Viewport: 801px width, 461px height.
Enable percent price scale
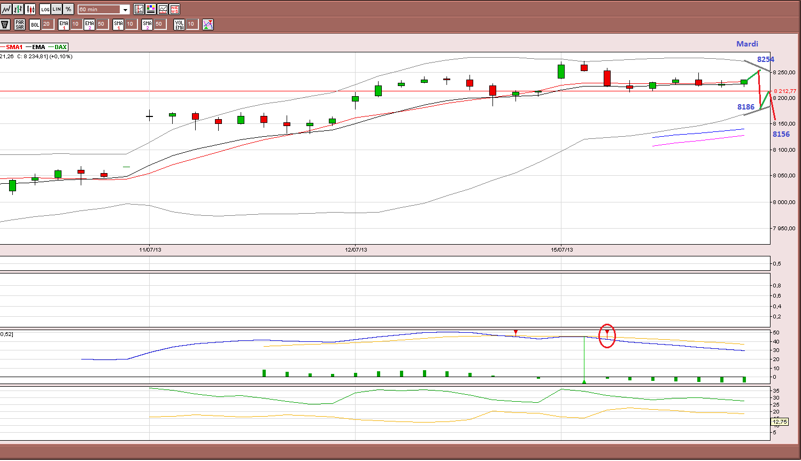pos(68,9)
